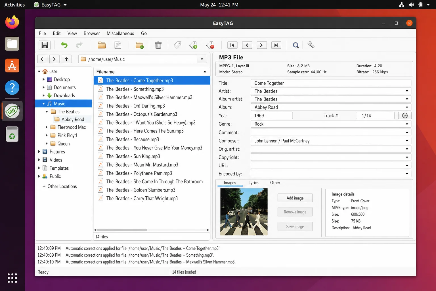The width and height of the screenshot is (436, 291).
Task: Show applications grid in the dock
Action: pos(12,278)
